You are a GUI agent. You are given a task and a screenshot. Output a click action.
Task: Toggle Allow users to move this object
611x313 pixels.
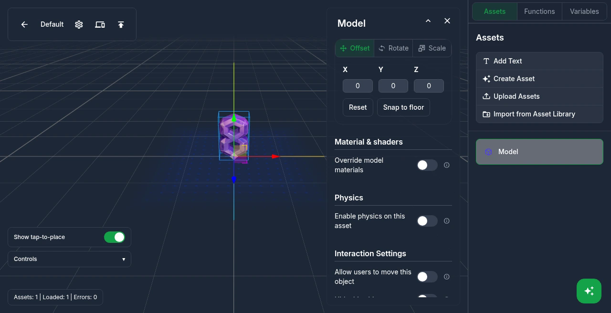(x=427, y=277)
